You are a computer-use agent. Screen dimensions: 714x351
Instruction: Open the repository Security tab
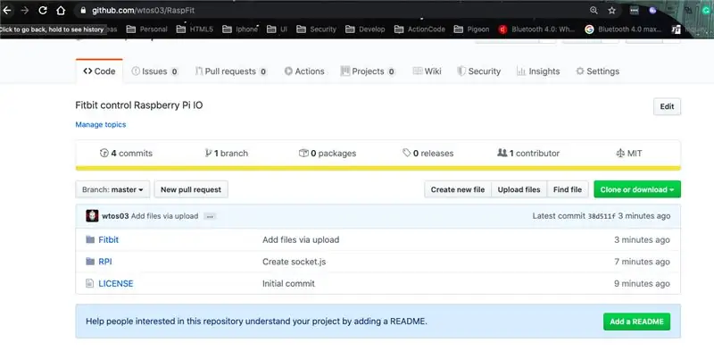478,71
